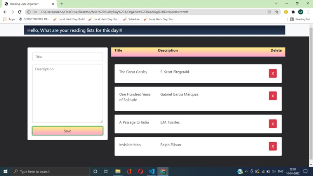Screen dimensions: 313x176
Task: Open Get Help tray icon
Action: [x=240, y=171]
